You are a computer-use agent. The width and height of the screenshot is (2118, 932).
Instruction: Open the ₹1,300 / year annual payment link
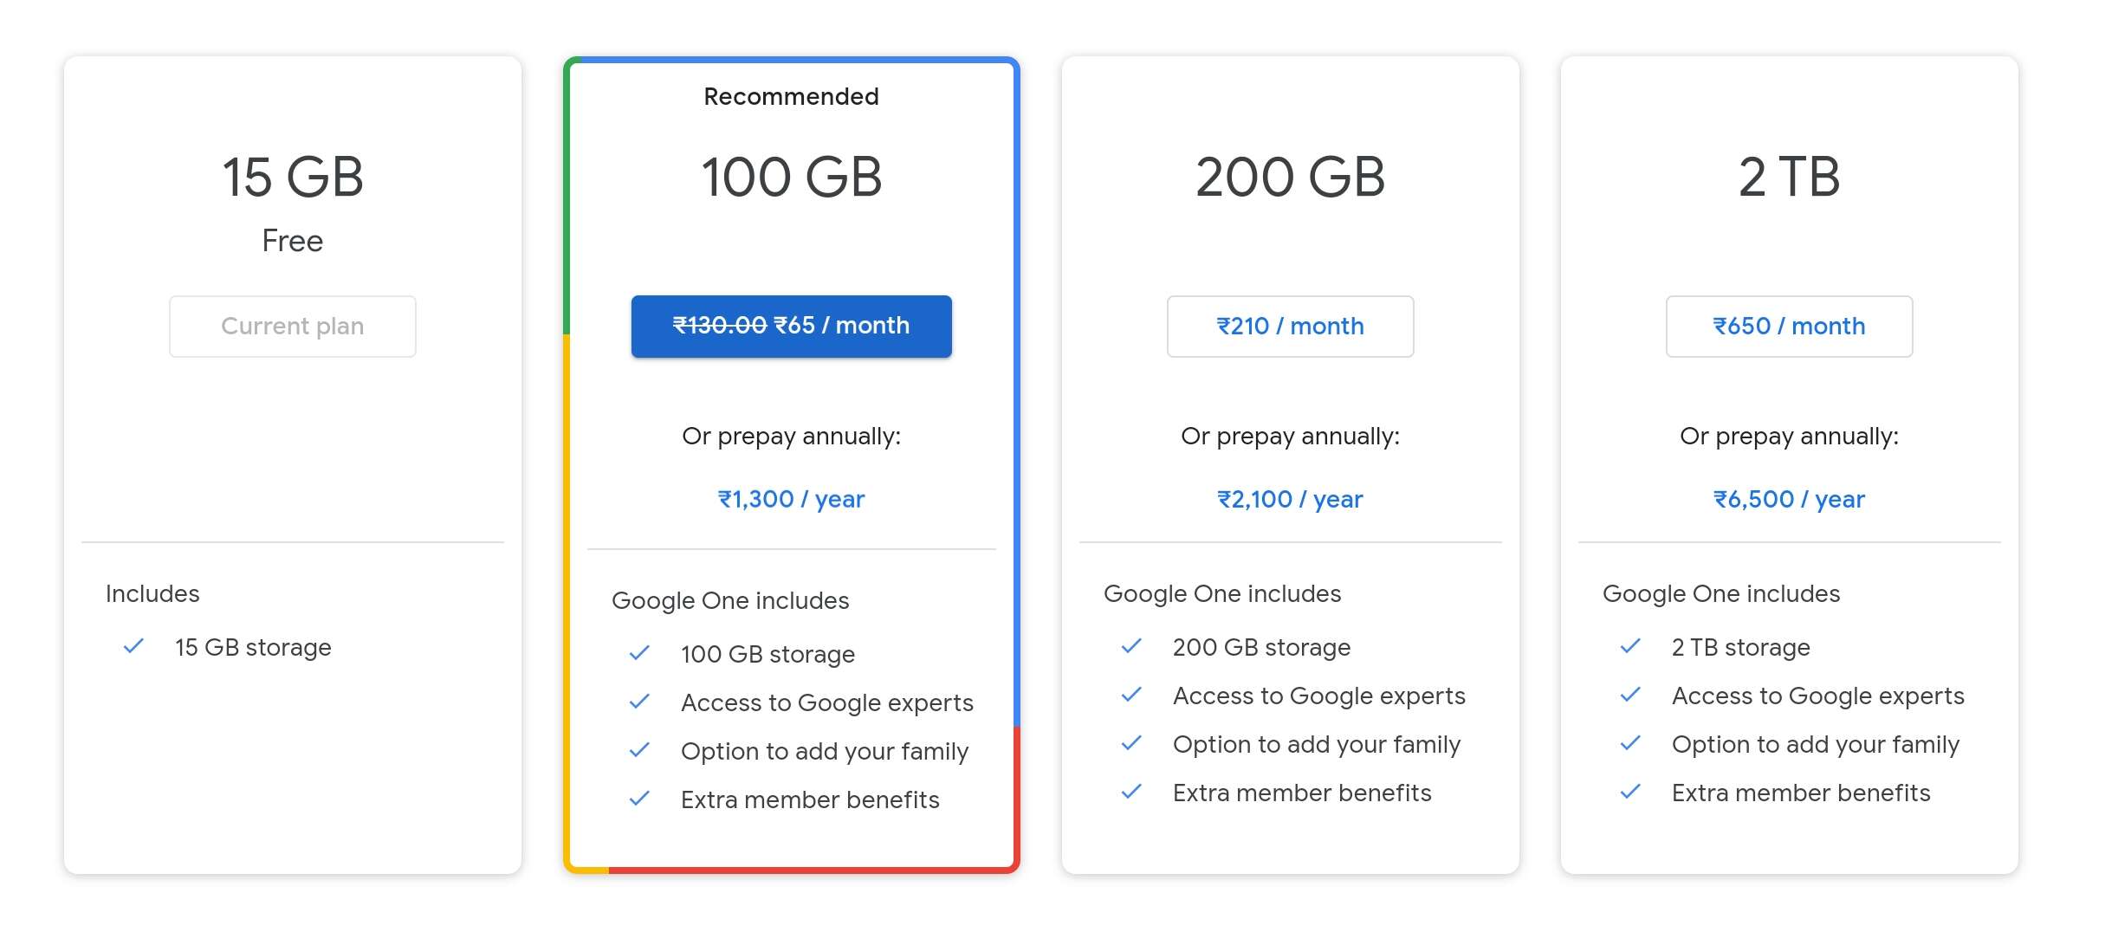[x=790, y=499]
